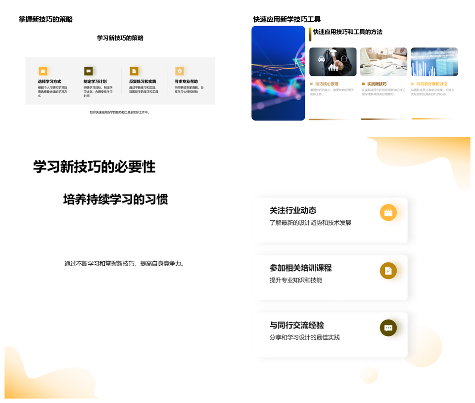Click the description under 实践新技巧
The height and width of the screenshot is (403, 475).
click(384, 92)
